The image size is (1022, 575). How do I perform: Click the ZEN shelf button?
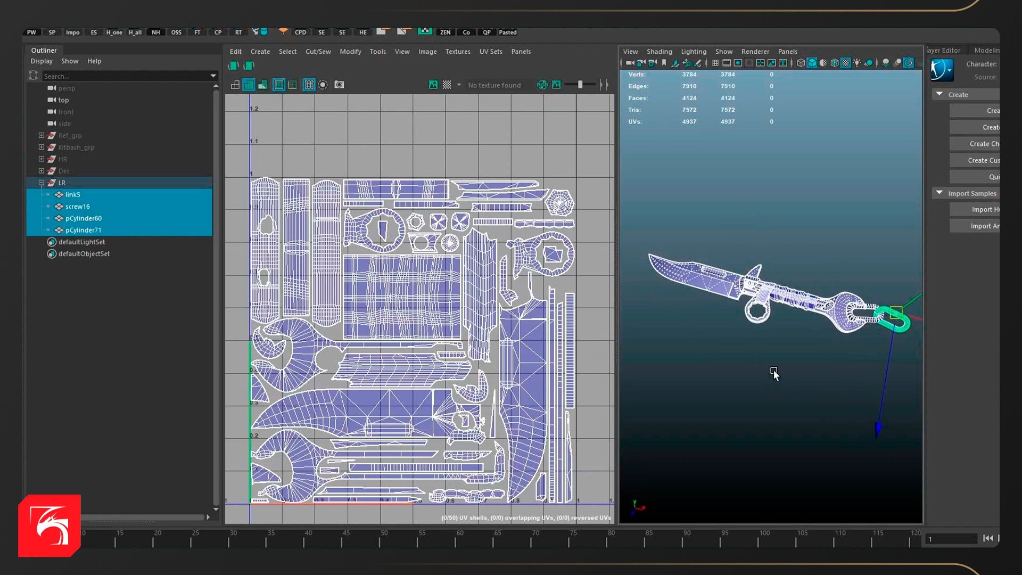(445, 32)
